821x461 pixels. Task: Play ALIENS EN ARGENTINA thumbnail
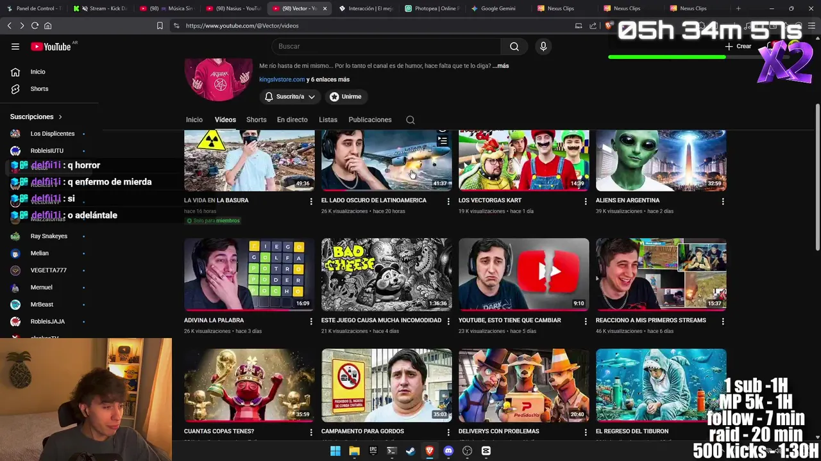coord(661,160)
